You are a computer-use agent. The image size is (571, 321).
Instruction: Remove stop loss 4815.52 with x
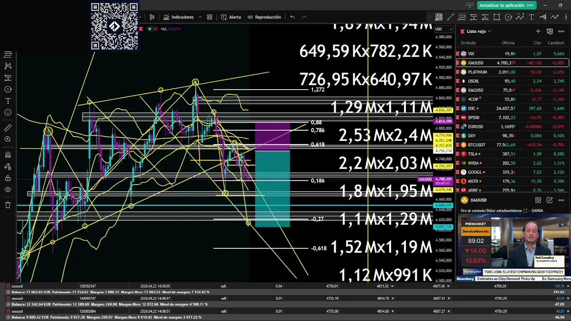392,286
